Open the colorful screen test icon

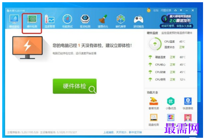pyautogui.click(x=171, y=118)
